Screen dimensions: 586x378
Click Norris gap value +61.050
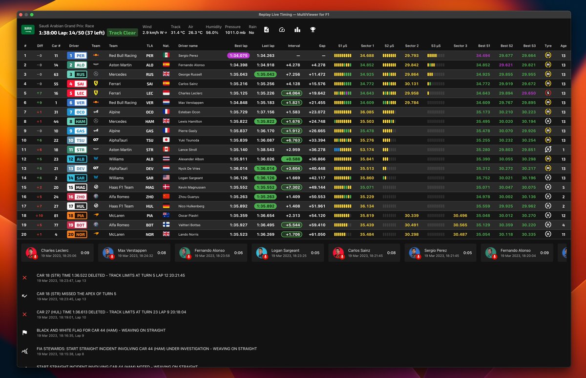coord(317,234)
